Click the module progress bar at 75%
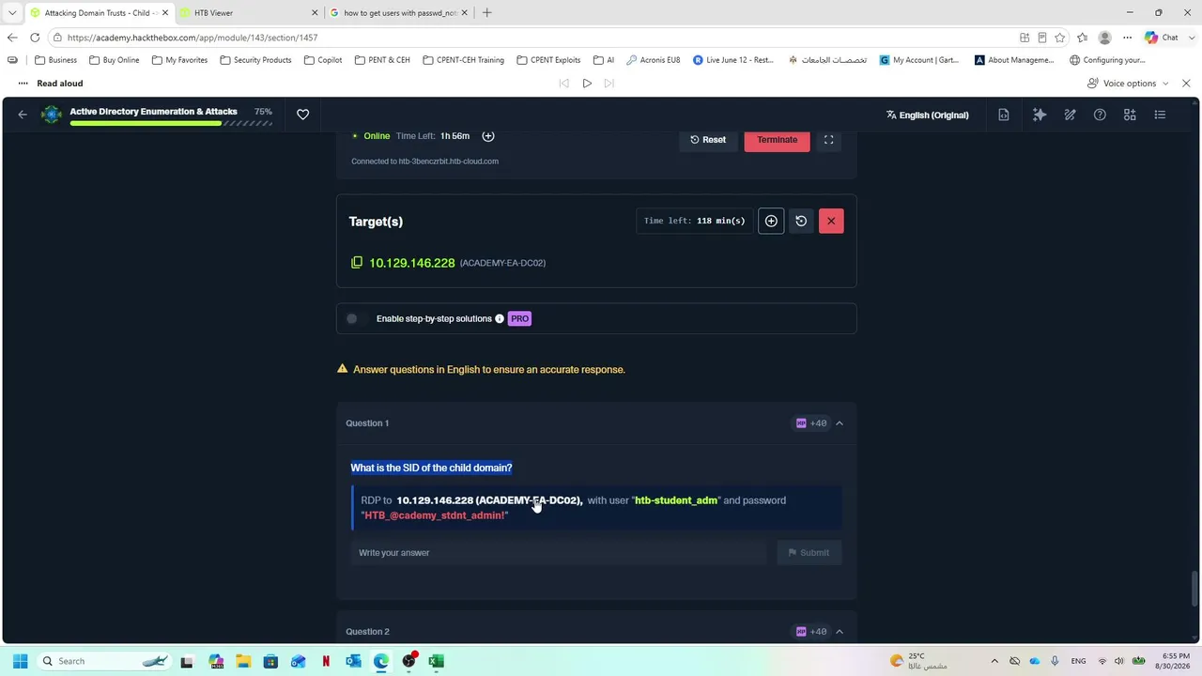This screenshot has height=676, width=1202. click(171, 123)
